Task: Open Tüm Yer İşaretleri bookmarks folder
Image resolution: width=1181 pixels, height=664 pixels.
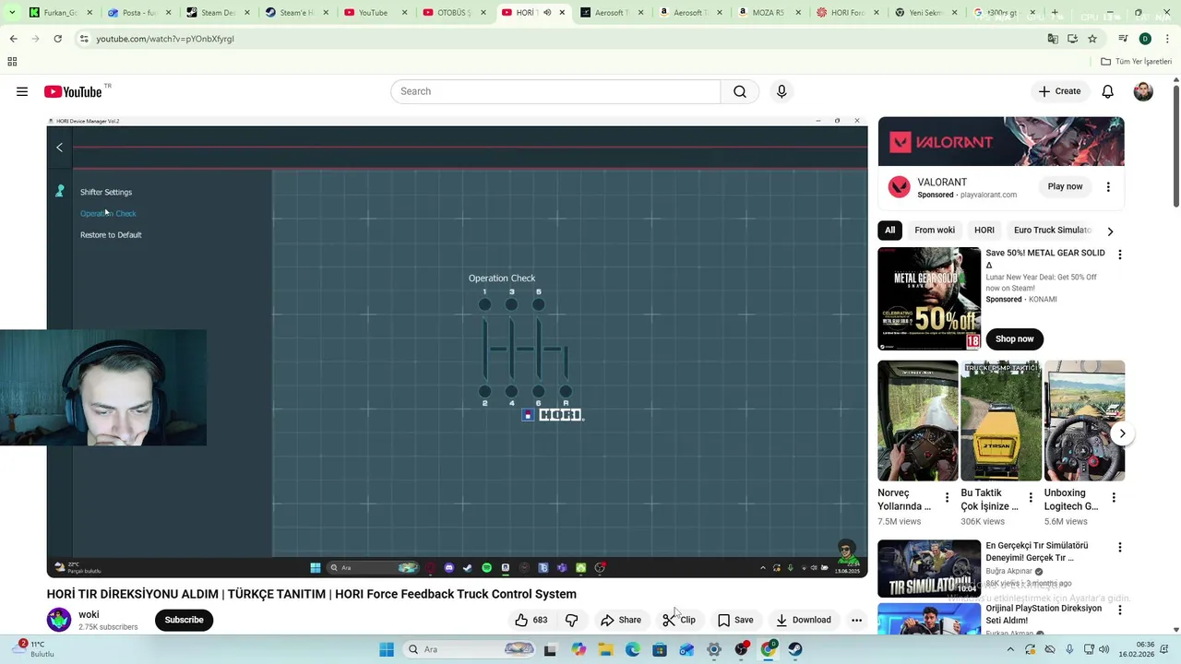Action: tap(1136, 62)
